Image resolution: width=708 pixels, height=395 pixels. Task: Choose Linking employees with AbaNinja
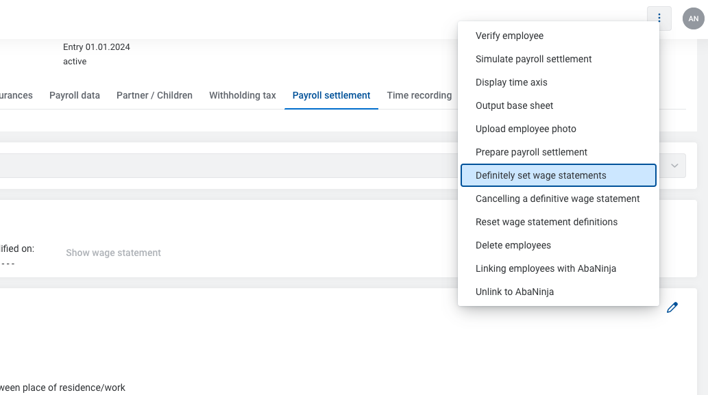[546, 268]
